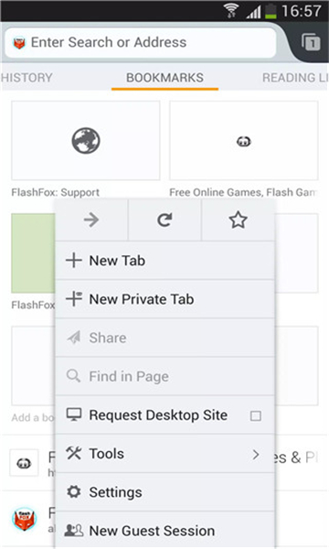Switch to the History tab
Screen dimensions: 329x549
[x=27, y=78]
